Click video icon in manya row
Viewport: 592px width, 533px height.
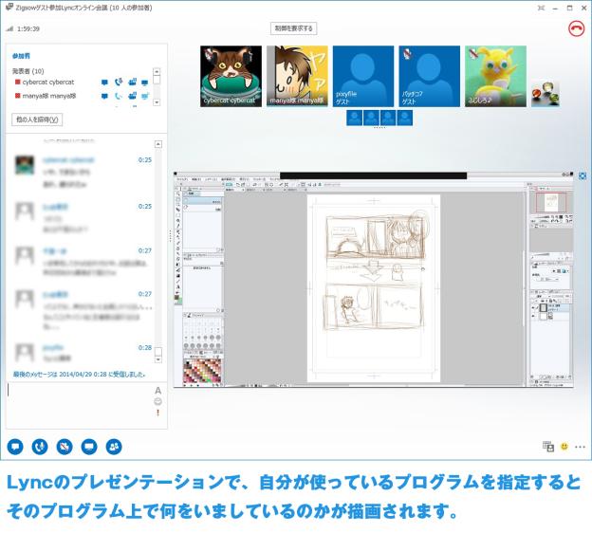[132, 96]
